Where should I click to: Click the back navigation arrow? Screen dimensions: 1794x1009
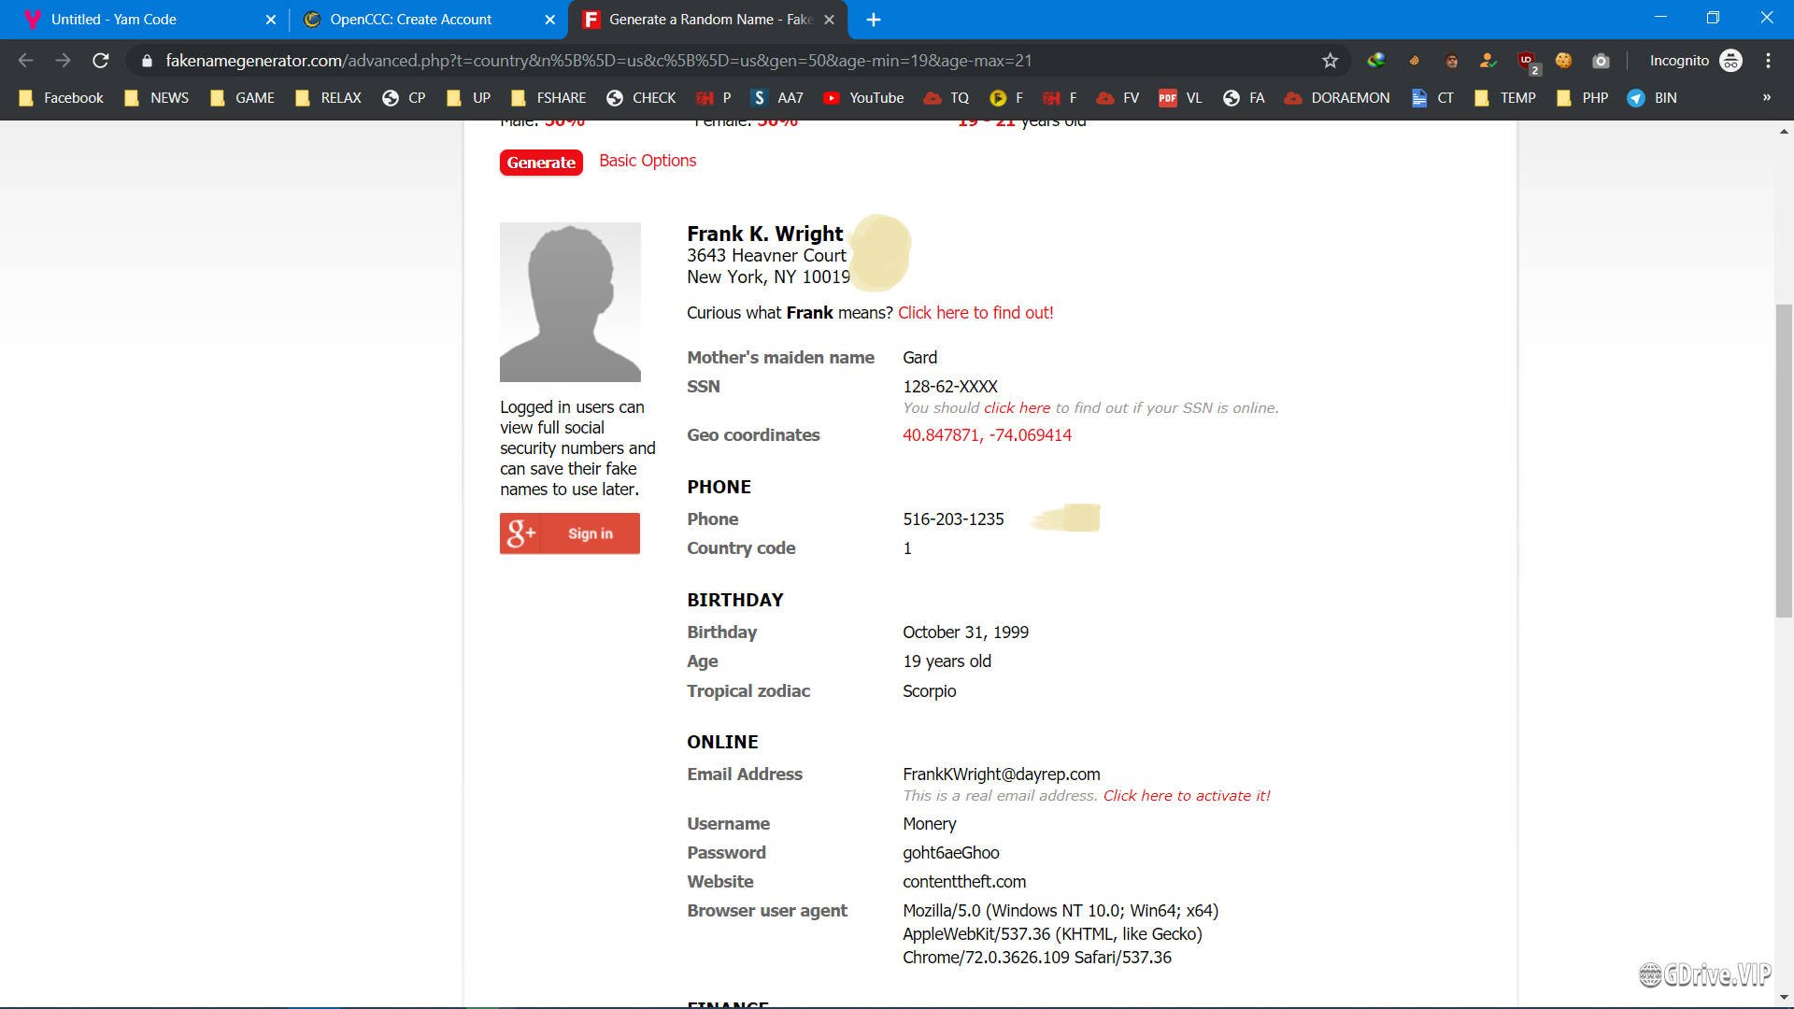pos(24,61)
